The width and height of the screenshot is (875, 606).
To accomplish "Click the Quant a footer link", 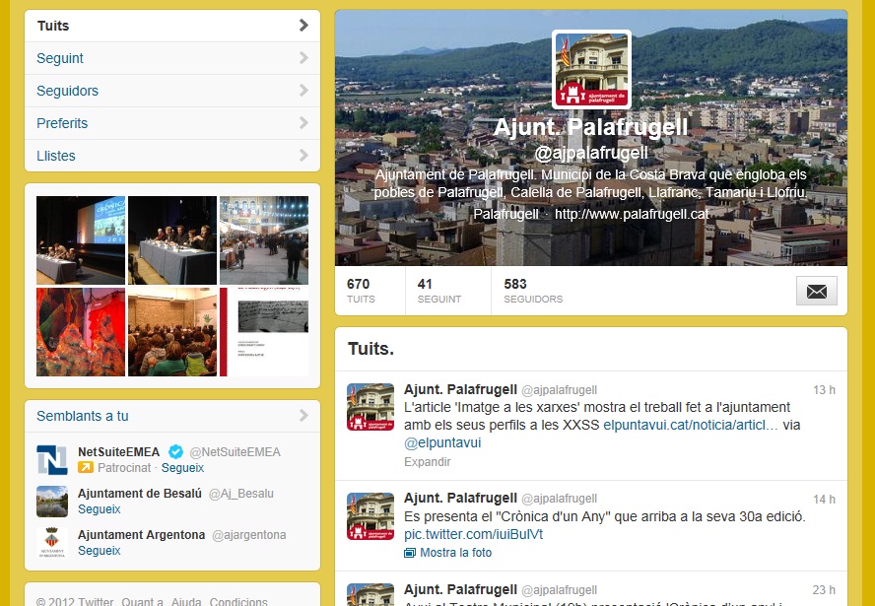I will click(x=142, y=601).
